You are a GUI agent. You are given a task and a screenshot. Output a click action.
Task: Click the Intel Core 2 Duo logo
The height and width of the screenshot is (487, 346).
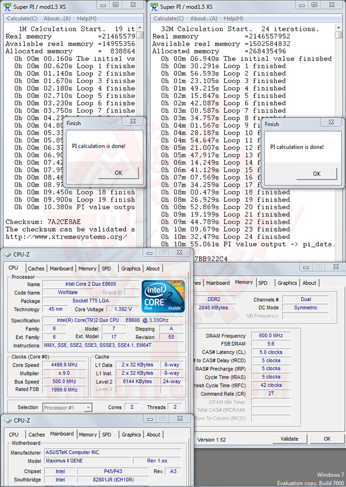click(163, 297)
